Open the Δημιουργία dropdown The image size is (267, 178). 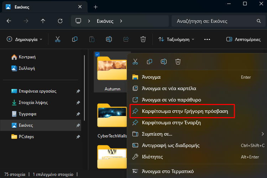coord(25,40)
